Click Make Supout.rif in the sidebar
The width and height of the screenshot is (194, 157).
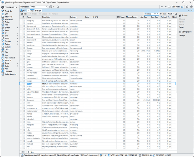10,74
